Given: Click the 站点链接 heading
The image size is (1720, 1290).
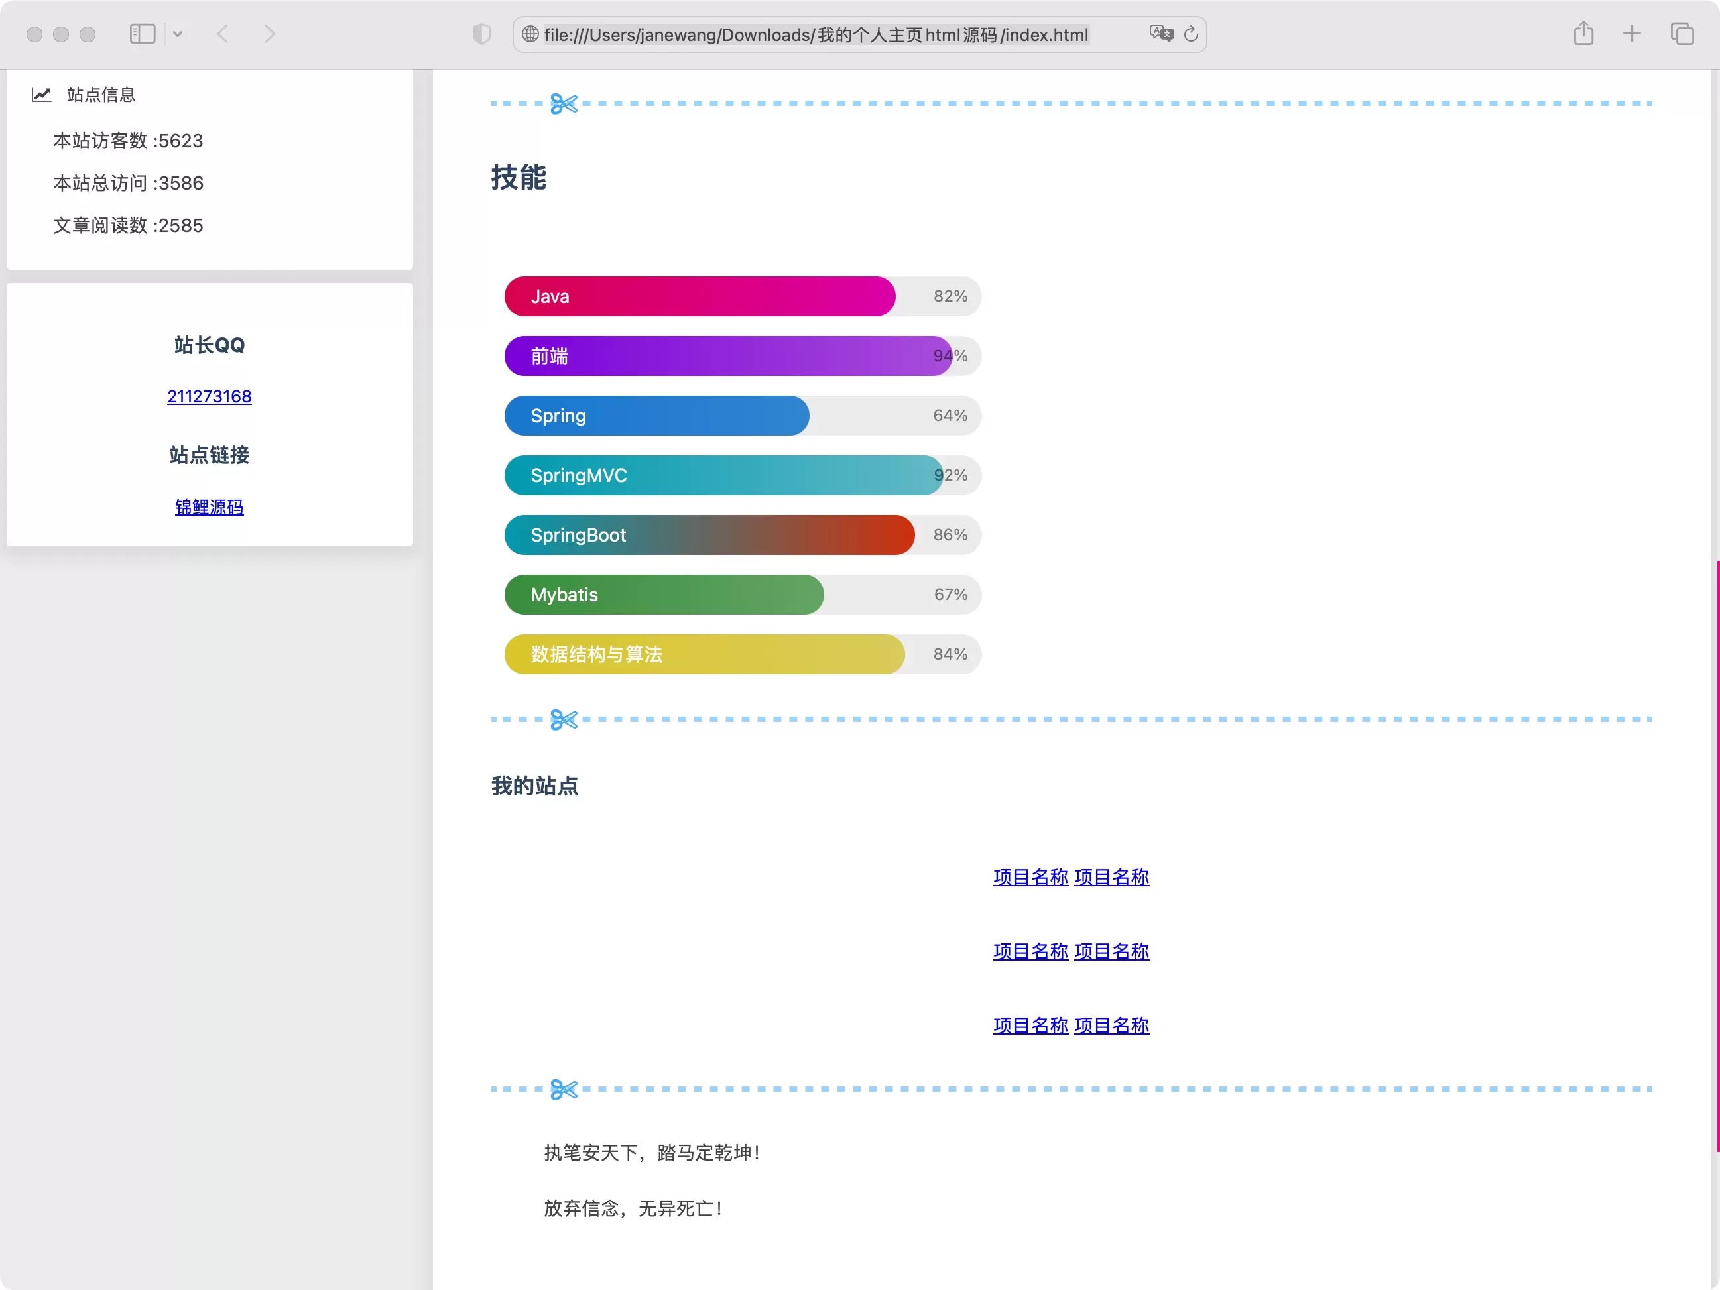Looking at the screenshot, I should pos(209,455).
